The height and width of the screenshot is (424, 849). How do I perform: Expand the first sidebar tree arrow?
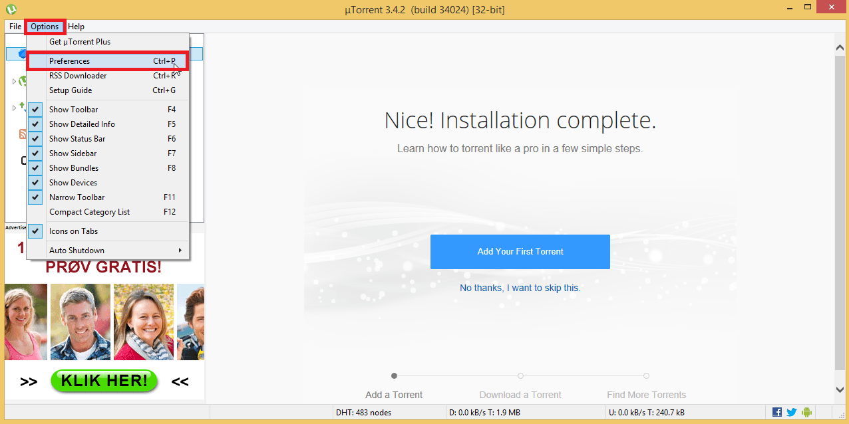[x=14, y=82]
